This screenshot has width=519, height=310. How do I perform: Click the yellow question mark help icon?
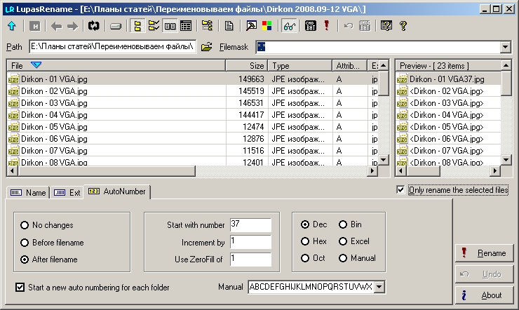[403, 26]
